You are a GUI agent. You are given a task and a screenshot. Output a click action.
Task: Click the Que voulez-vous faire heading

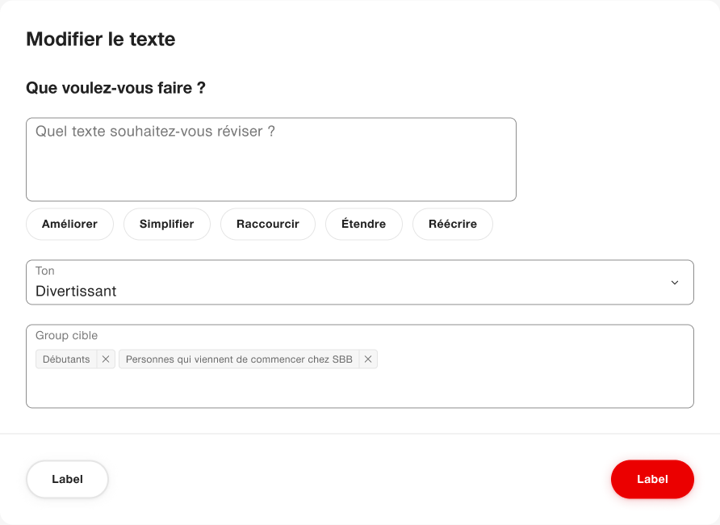point(115,88)
